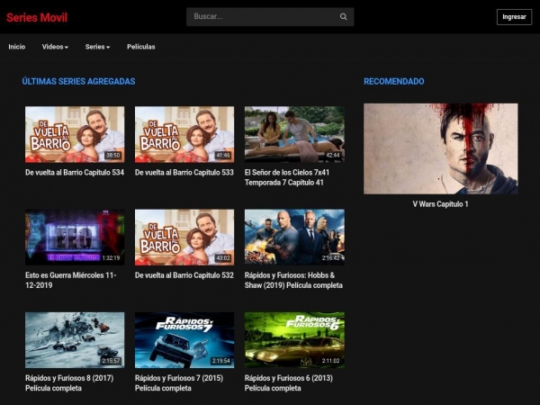
Task: Open thumbnail for De vuelta al Barrio Capitulo 534
Action: click(x=75, y=134)
